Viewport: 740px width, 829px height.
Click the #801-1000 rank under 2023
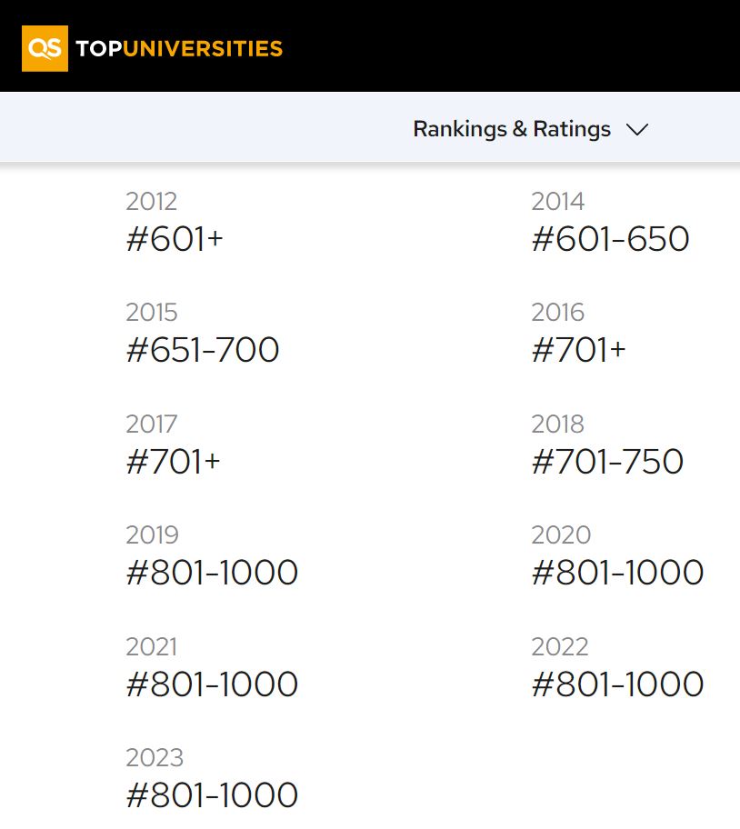[213, 795]
